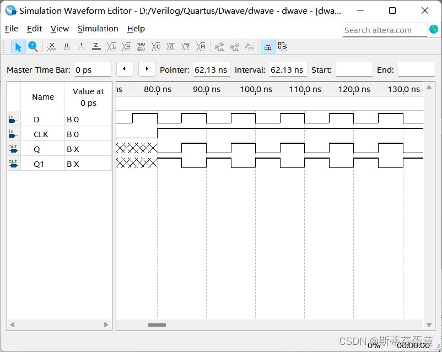This screenshot has height=352, width=442.
Task: Apply weak high (H) icon
Action: pos(126,47)
